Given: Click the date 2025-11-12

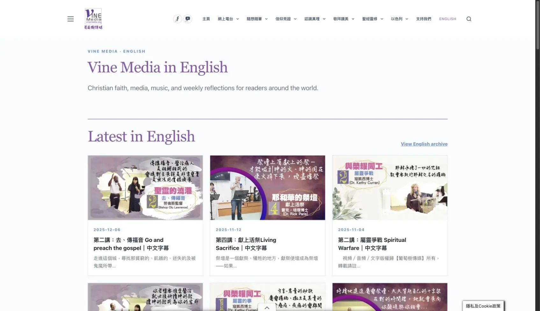Looking at the screenshot, I should 229,230.
